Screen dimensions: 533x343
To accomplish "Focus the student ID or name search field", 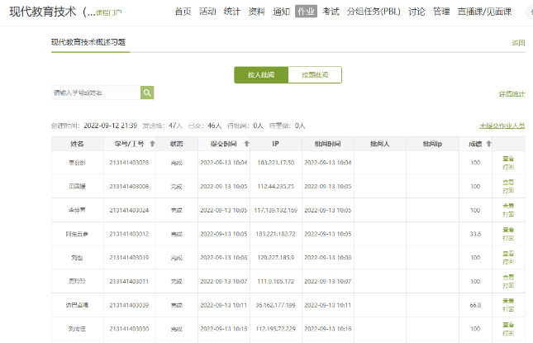I will (94, 93).
